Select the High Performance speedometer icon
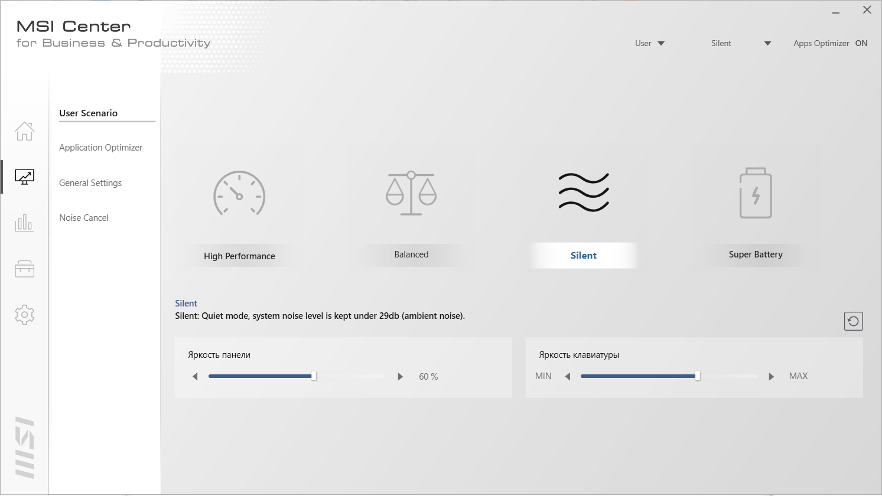 [239, 193]
